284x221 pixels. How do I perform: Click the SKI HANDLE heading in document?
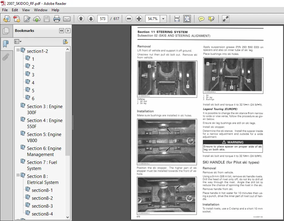click(x=231, y=162)
